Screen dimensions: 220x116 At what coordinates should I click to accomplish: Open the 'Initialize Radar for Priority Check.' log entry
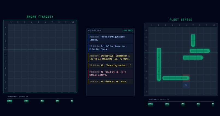coord(111,48)
